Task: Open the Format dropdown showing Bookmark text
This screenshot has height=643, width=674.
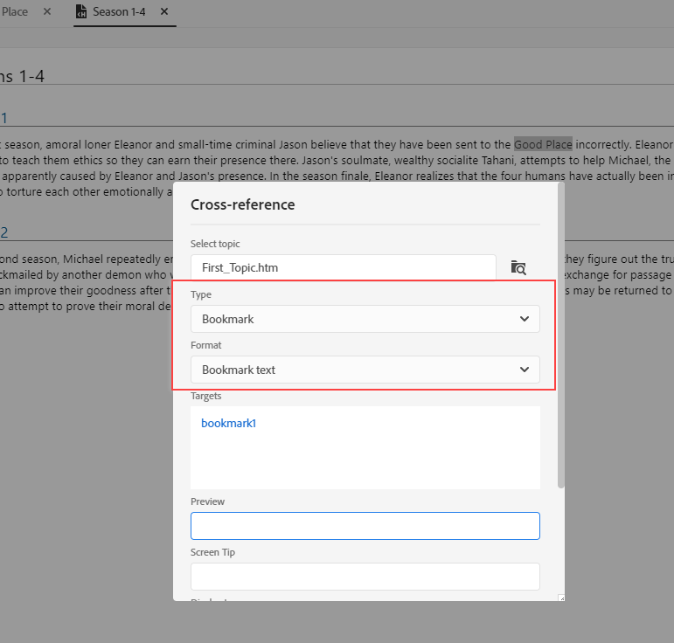Action: [365, 370]
